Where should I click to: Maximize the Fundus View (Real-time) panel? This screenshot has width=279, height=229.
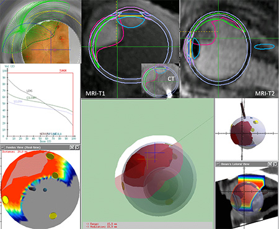tap(72, 147)
